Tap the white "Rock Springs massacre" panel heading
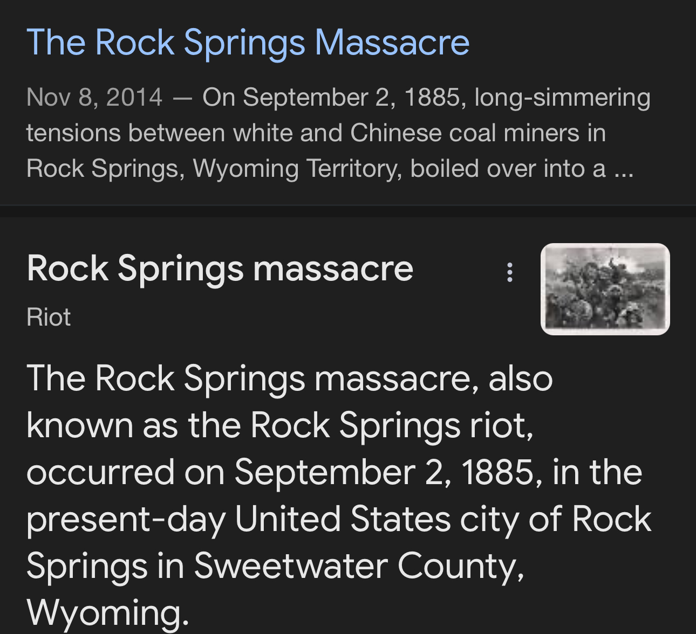This screenshot has height=634, width=696. [220, 268]
